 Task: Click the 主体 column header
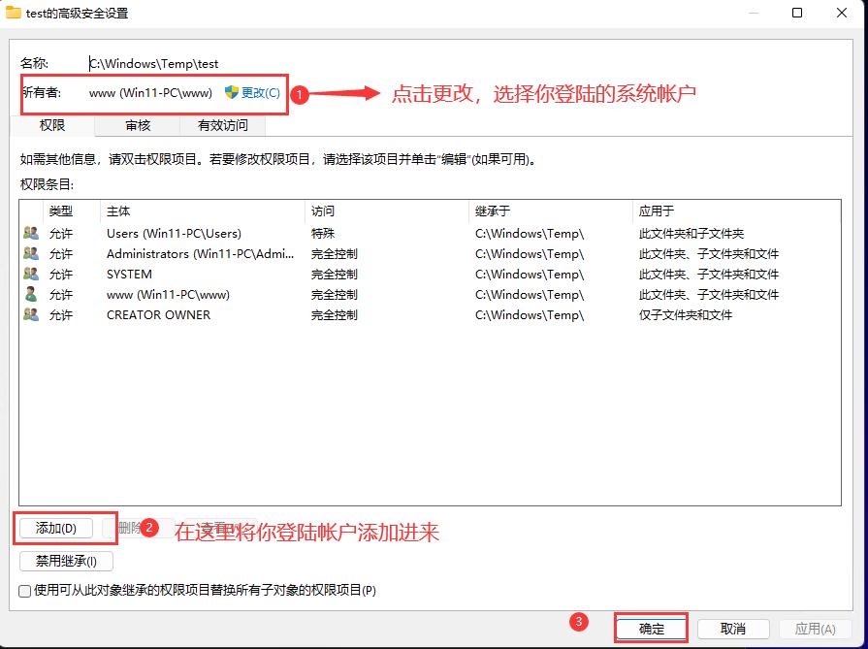click(116, 211)
